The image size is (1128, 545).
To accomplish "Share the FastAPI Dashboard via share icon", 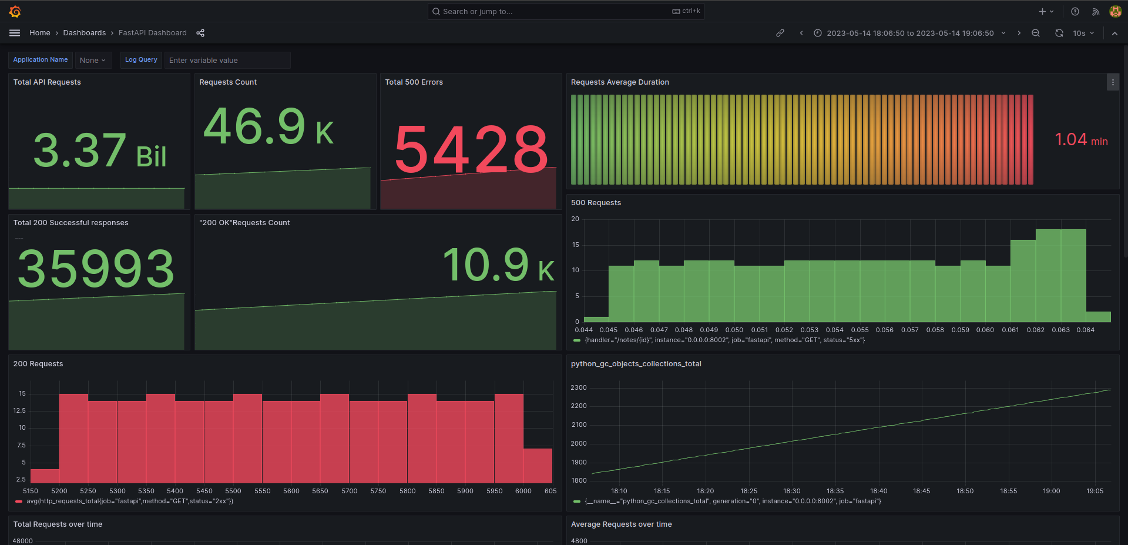I will point(200,33).
